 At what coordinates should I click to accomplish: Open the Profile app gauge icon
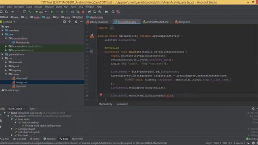tap(73, 12)
